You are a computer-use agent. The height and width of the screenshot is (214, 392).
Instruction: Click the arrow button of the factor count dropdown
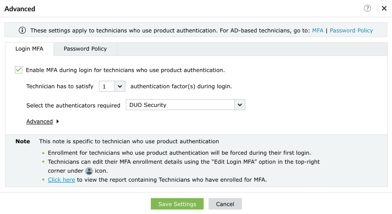120,87
